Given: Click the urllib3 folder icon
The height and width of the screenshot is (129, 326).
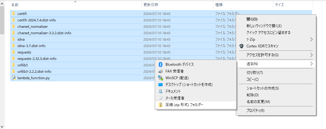Looking at the screenshot, I should pos(14,65).
